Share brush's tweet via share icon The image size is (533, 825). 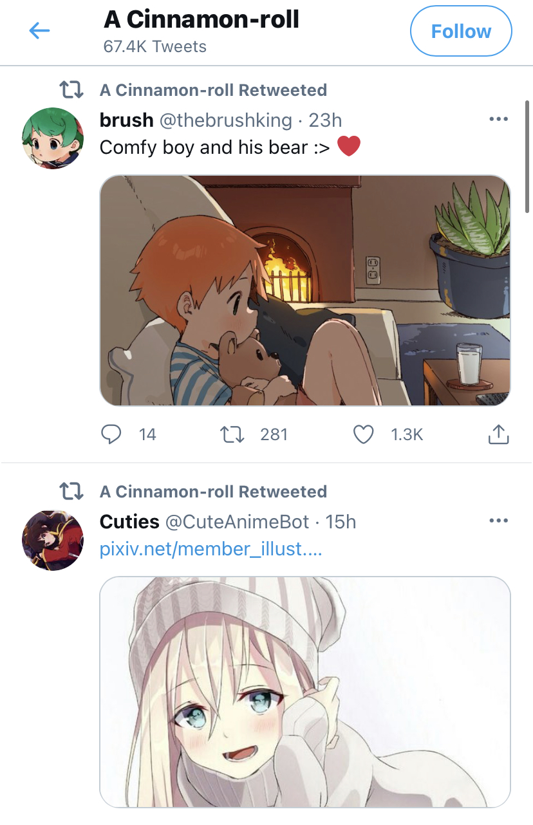[498, 434]
